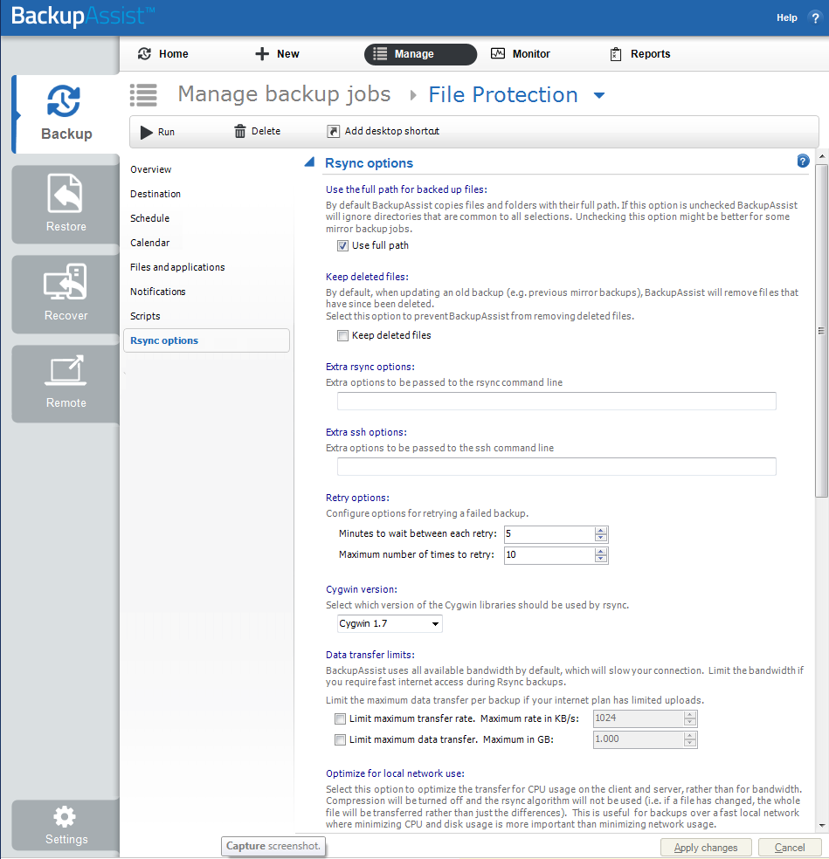Click the BackupAssist logo

click(x=82, y=16)
